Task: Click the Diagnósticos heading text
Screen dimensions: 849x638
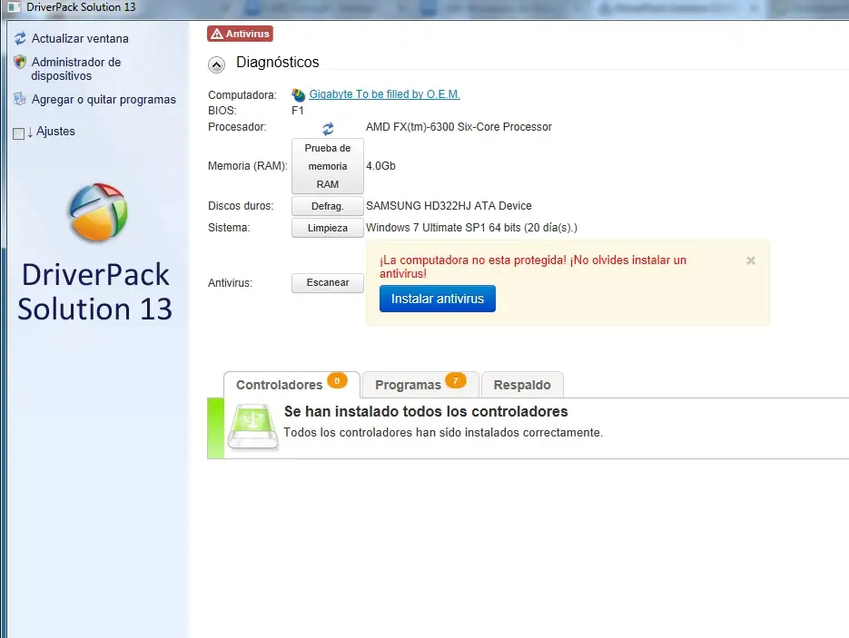Action: pos(277,63)
